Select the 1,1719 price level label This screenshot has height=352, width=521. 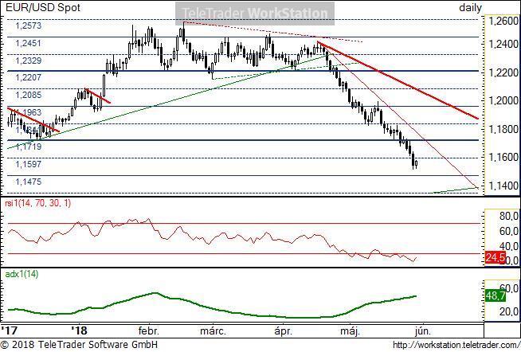29,147
